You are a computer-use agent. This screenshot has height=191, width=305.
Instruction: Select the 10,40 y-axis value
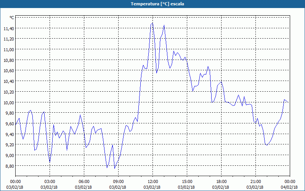pyautogui.click(x=9, y=81)
